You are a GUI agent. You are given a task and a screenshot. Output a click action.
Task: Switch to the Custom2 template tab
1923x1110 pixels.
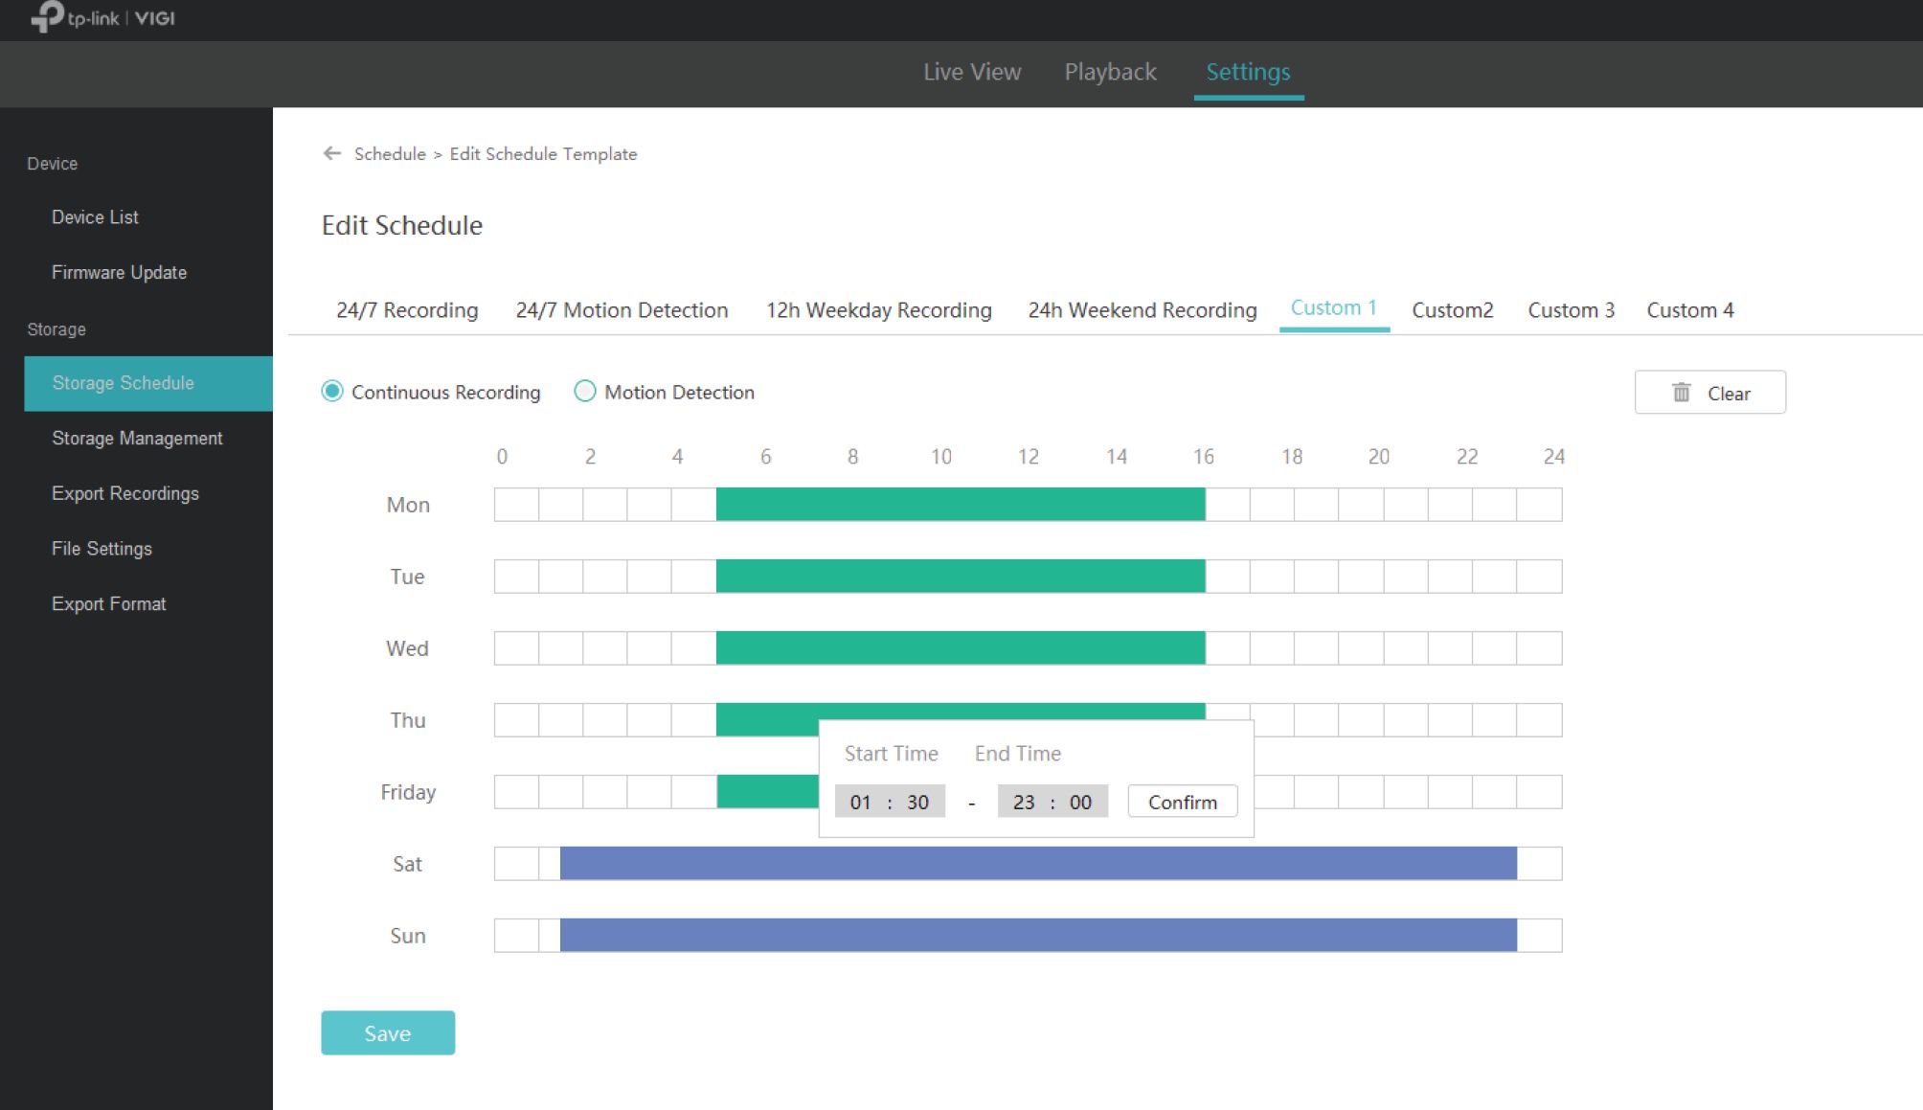pos(1452,310)
